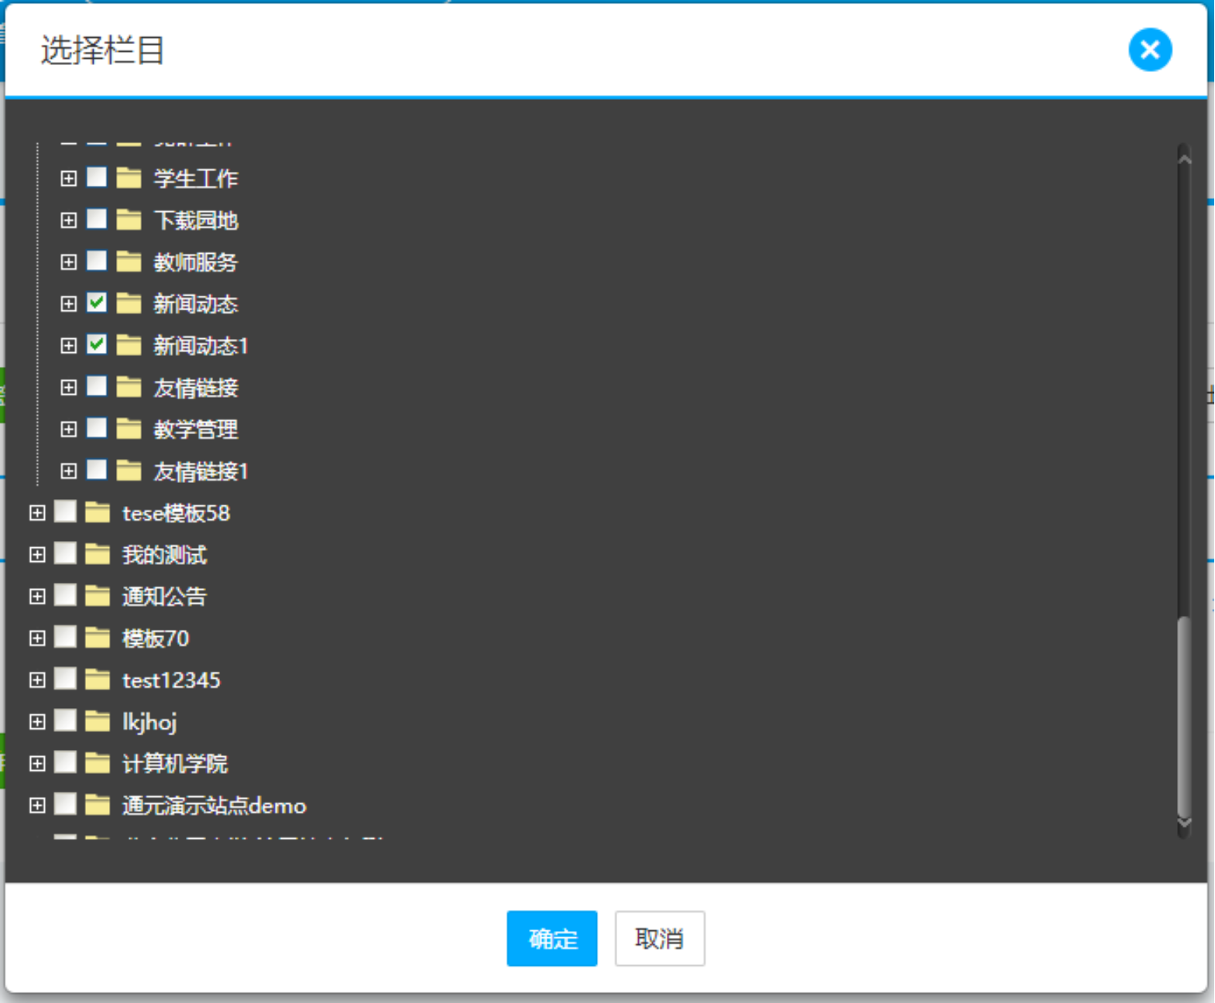Viewport: 1215px width, 1003px height.
Task: Uncheck the 新闻动态 checkbox
Action: [97, 303]
